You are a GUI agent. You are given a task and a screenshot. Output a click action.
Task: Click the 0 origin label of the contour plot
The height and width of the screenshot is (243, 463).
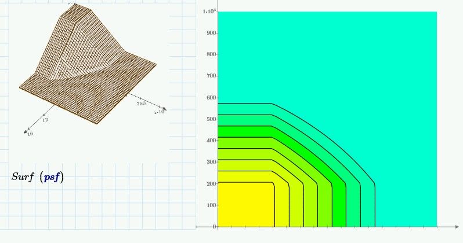(215, 226)
